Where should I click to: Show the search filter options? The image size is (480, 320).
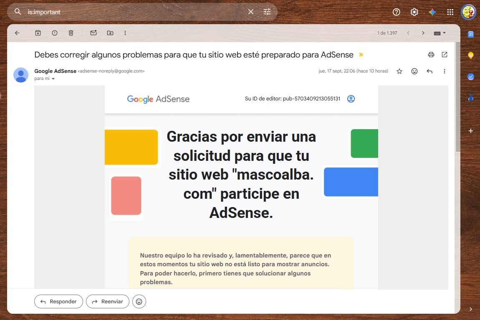click(x=267, y=12)
